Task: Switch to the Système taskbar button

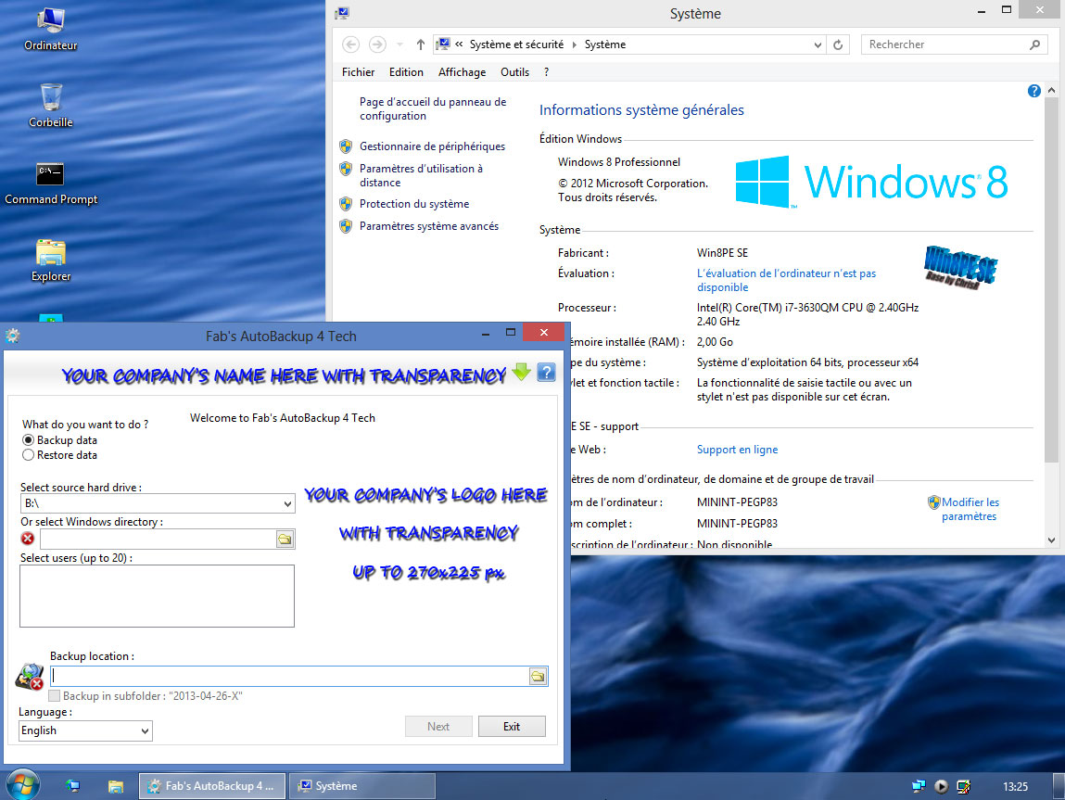Action: tap(362, 786)
